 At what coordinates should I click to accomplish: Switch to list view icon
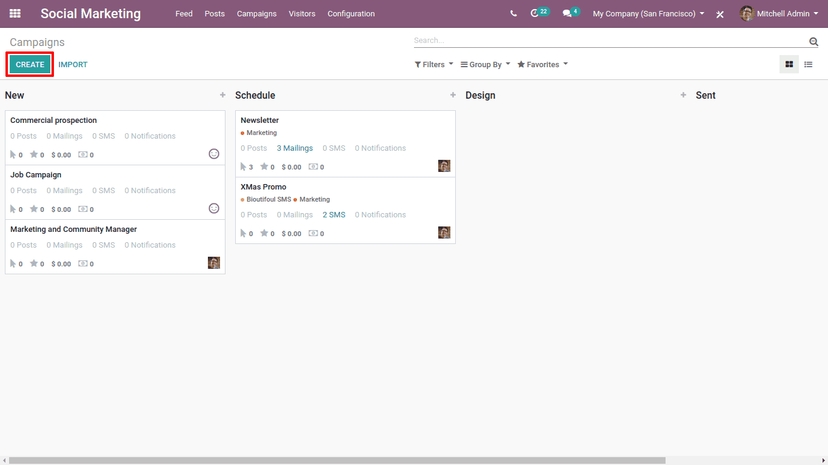tap(809, 64)
